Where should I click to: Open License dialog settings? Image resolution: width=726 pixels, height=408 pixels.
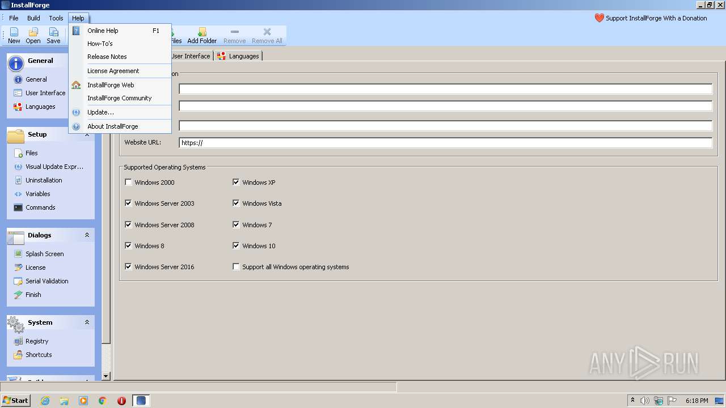pos(29,267)
